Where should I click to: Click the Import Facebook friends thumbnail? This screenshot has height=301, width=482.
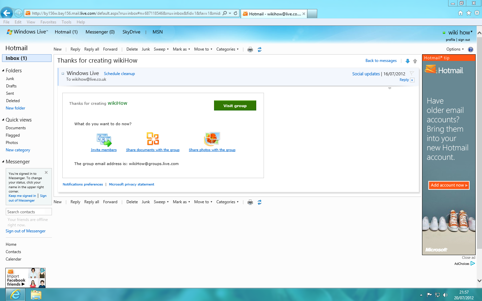(25, 278)
